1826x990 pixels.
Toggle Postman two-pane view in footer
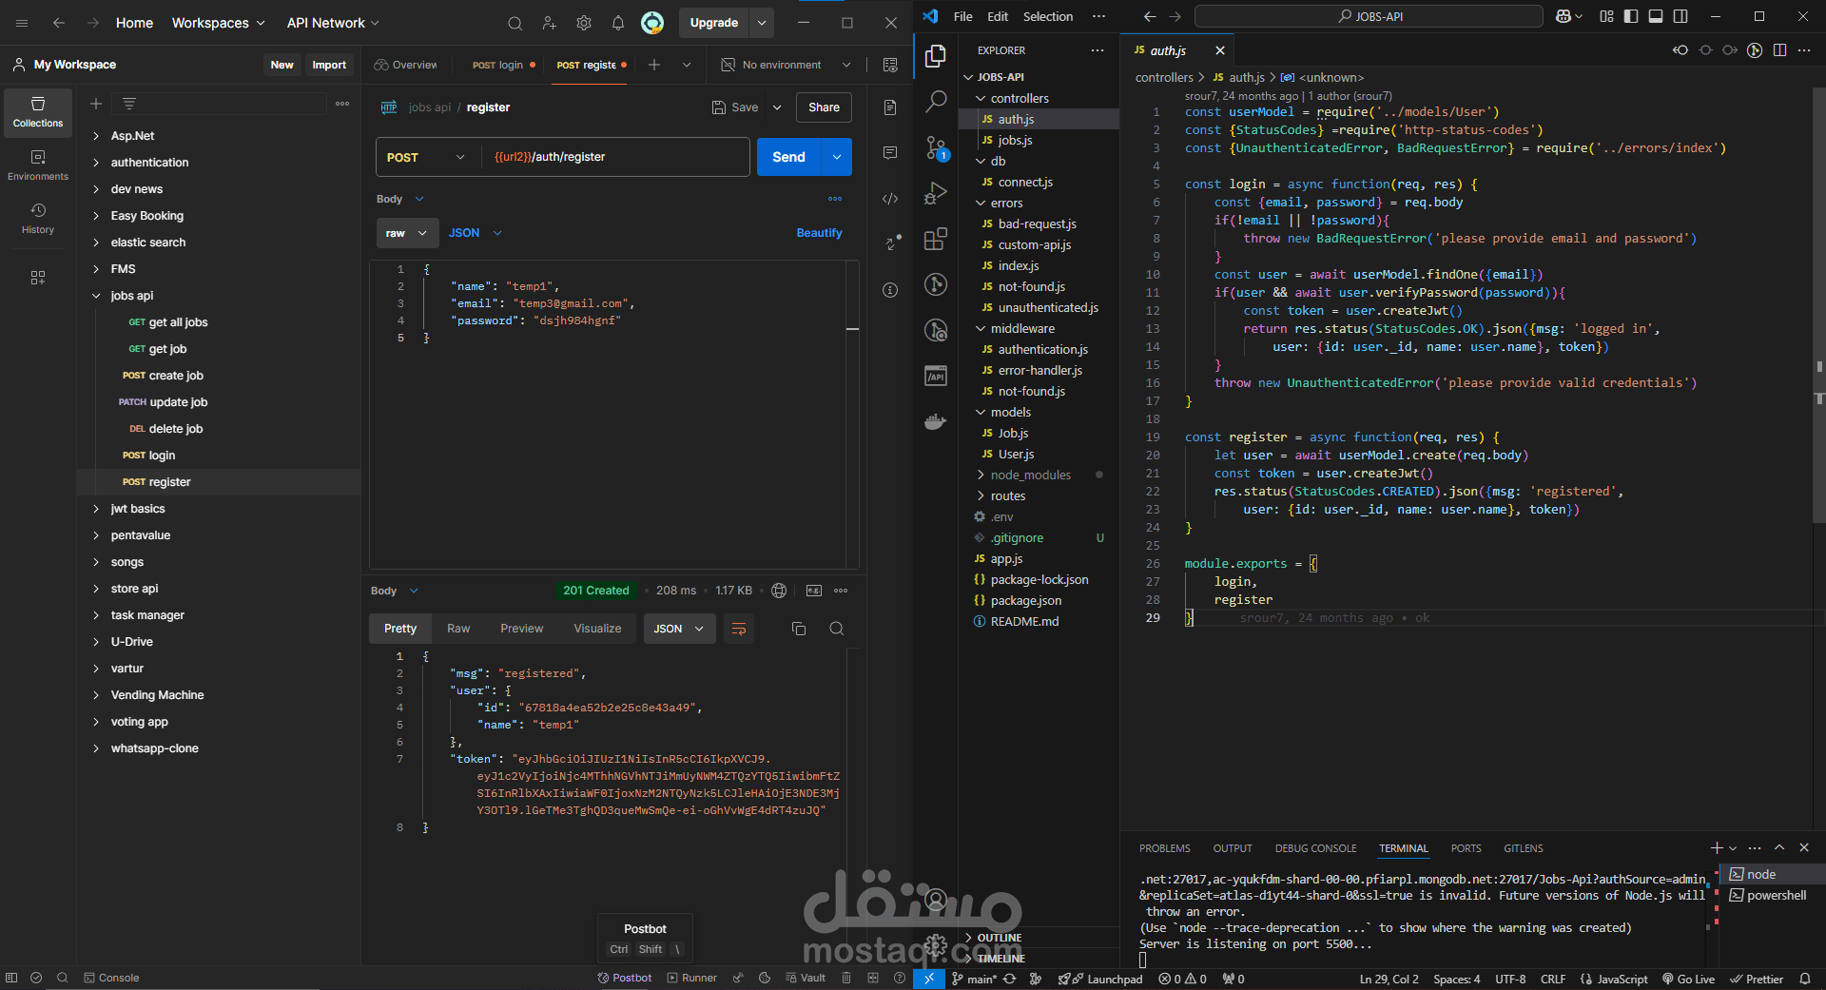(873, 978)
